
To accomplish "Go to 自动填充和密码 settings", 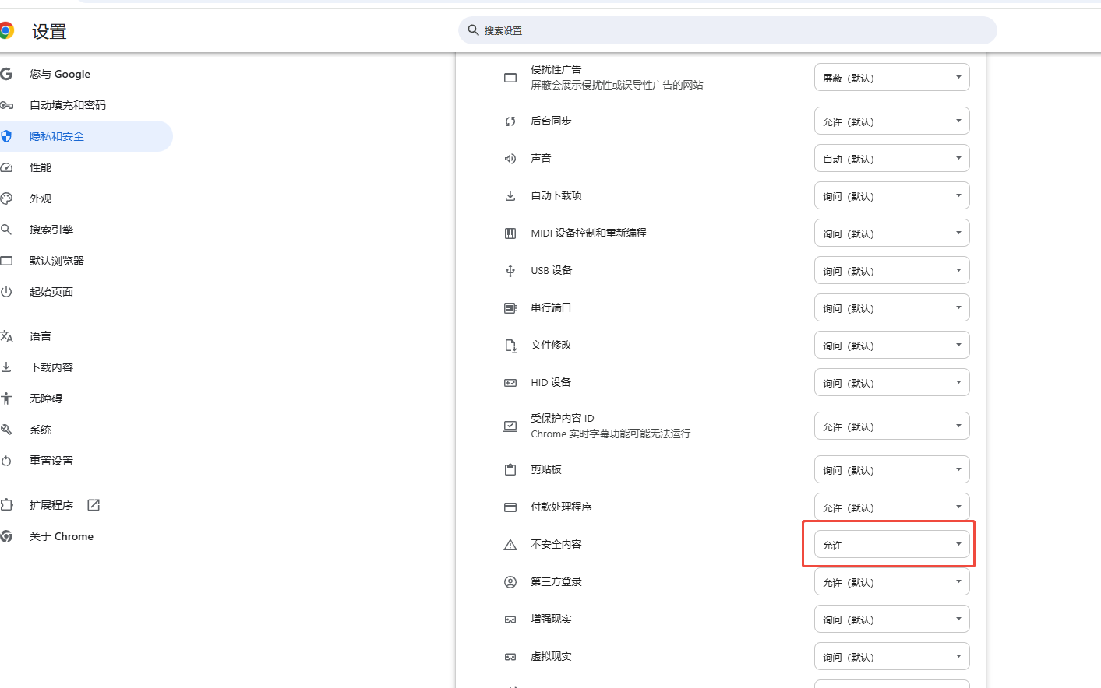I will [x=86, y=105].
